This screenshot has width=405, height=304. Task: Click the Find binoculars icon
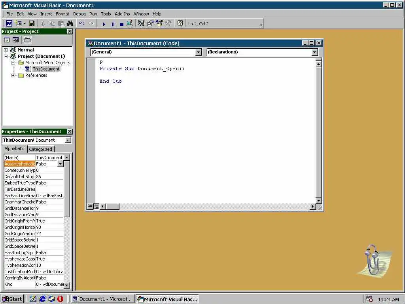pyautogui.click(x=70, y=23)
